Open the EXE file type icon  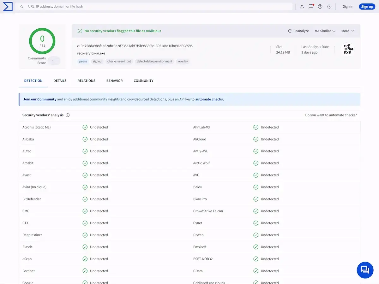pos(348,49)
